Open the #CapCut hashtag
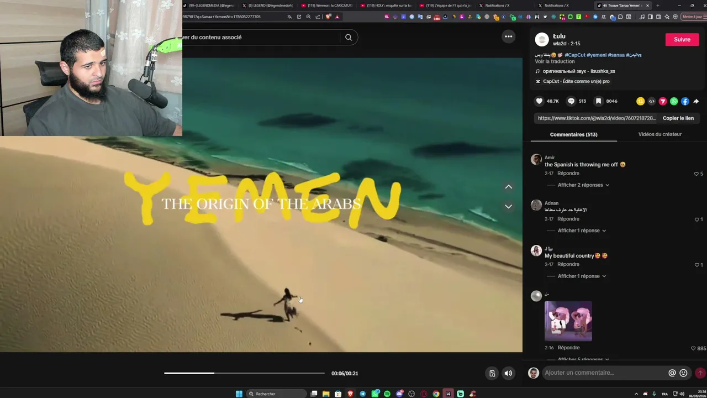This screenshot has width=707, height=398. pyautogui.click(x=574, y=55)
